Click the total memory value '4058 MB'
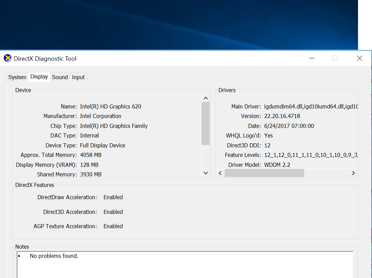The width and height of the screenshot is (372, 278). pyautogui.click(x=91, y=155)
